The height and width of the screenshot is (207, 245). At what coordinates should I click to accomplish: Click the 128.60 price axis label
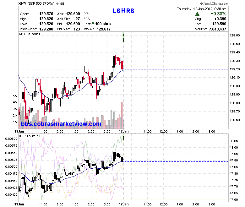point(235,120)
